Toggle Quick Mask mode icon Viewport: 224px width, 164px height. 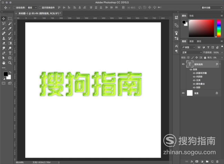3,83
